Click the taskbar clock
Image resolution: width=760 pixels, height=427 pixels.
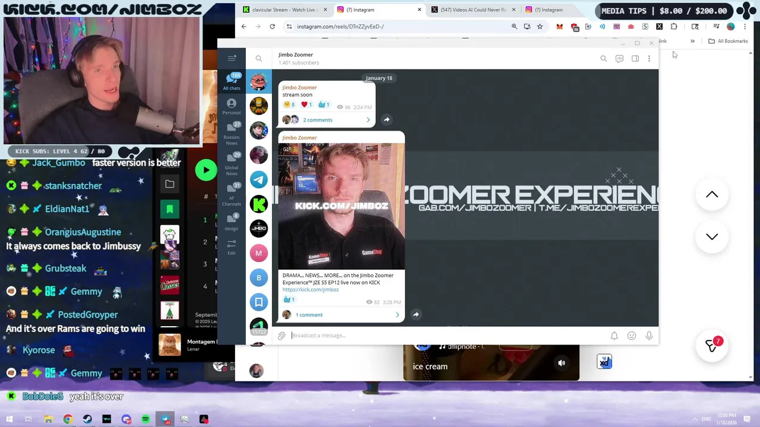coord(727,419)
